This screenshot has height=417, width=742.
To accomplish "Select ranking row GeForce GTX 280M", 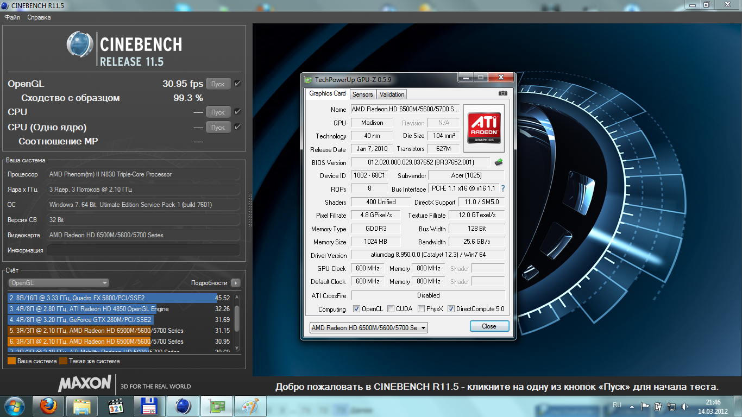I will 120,320.
